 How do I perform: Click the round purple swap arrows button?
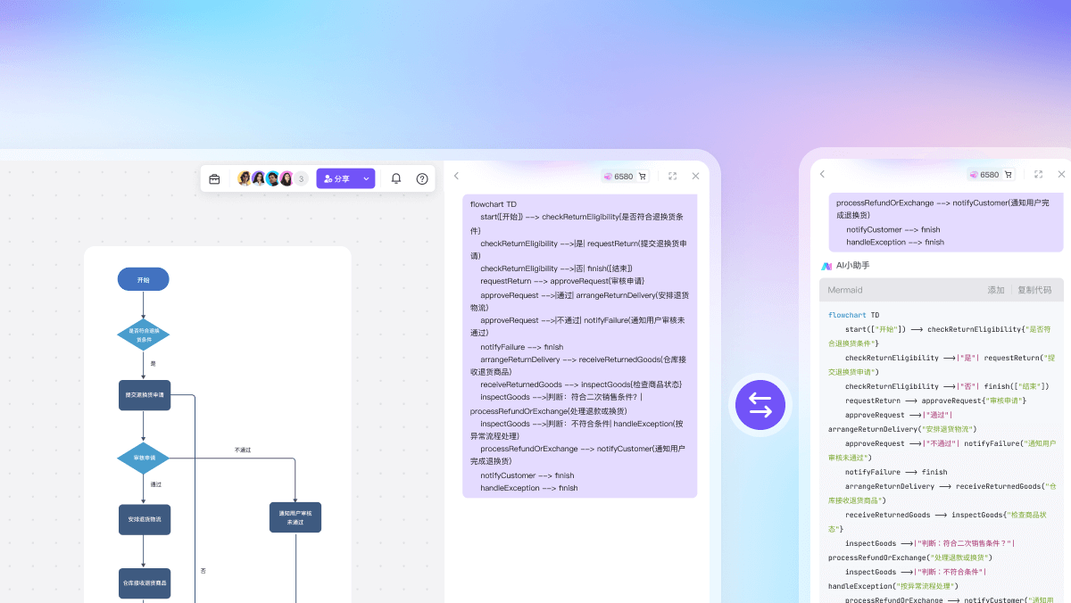(760, 405)
